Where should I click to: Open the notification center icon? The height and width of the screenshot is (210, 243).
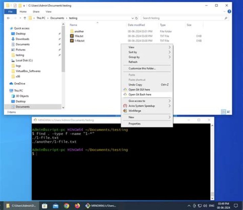(236, 206)
